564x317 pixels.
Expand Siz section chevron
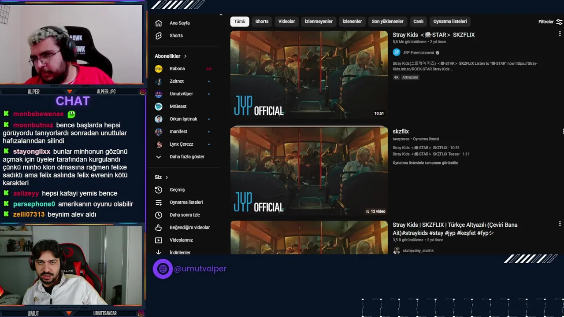point(167,177)
